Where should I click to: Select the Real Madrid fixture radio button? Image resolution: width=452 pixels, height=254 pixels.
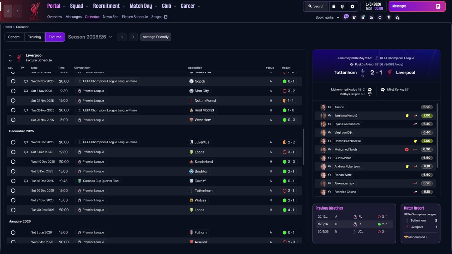13,110
